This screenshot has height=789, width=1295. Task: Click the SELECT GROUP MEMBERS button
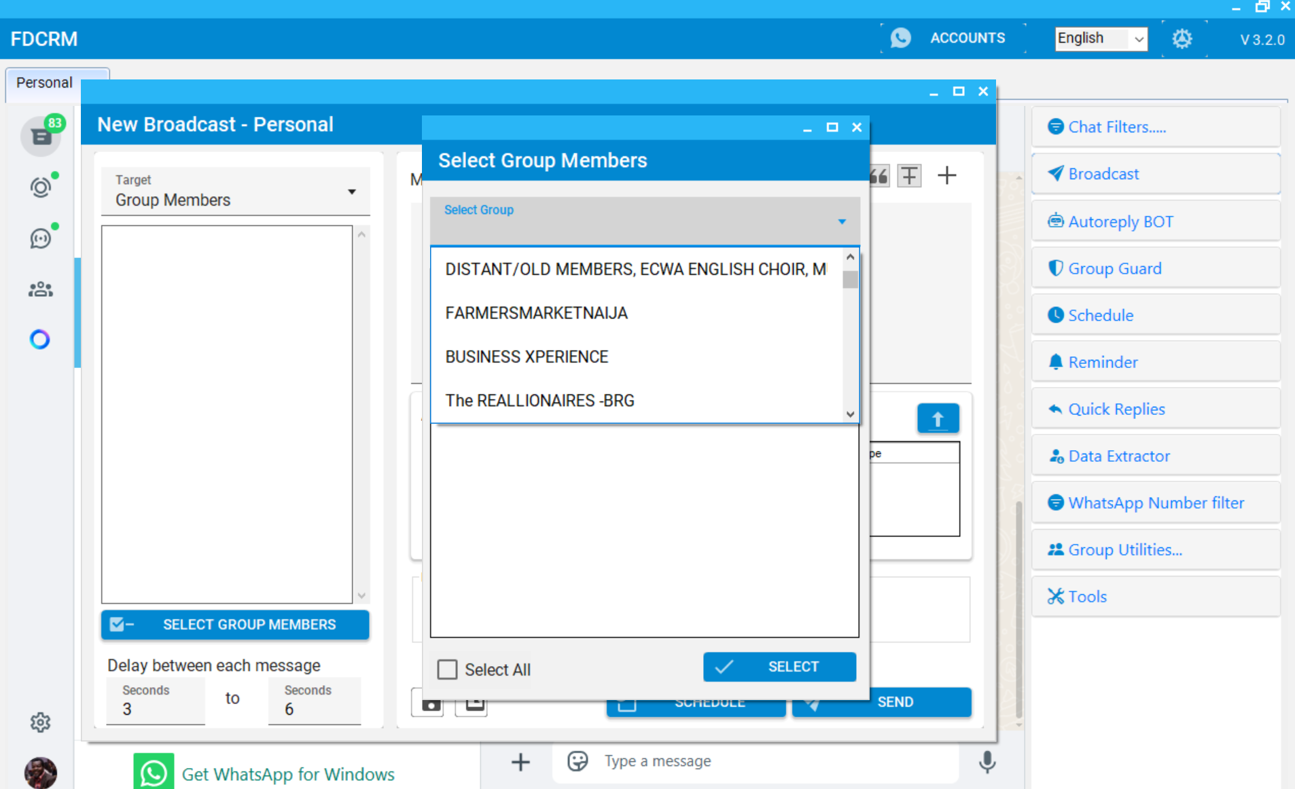[235, 625]
